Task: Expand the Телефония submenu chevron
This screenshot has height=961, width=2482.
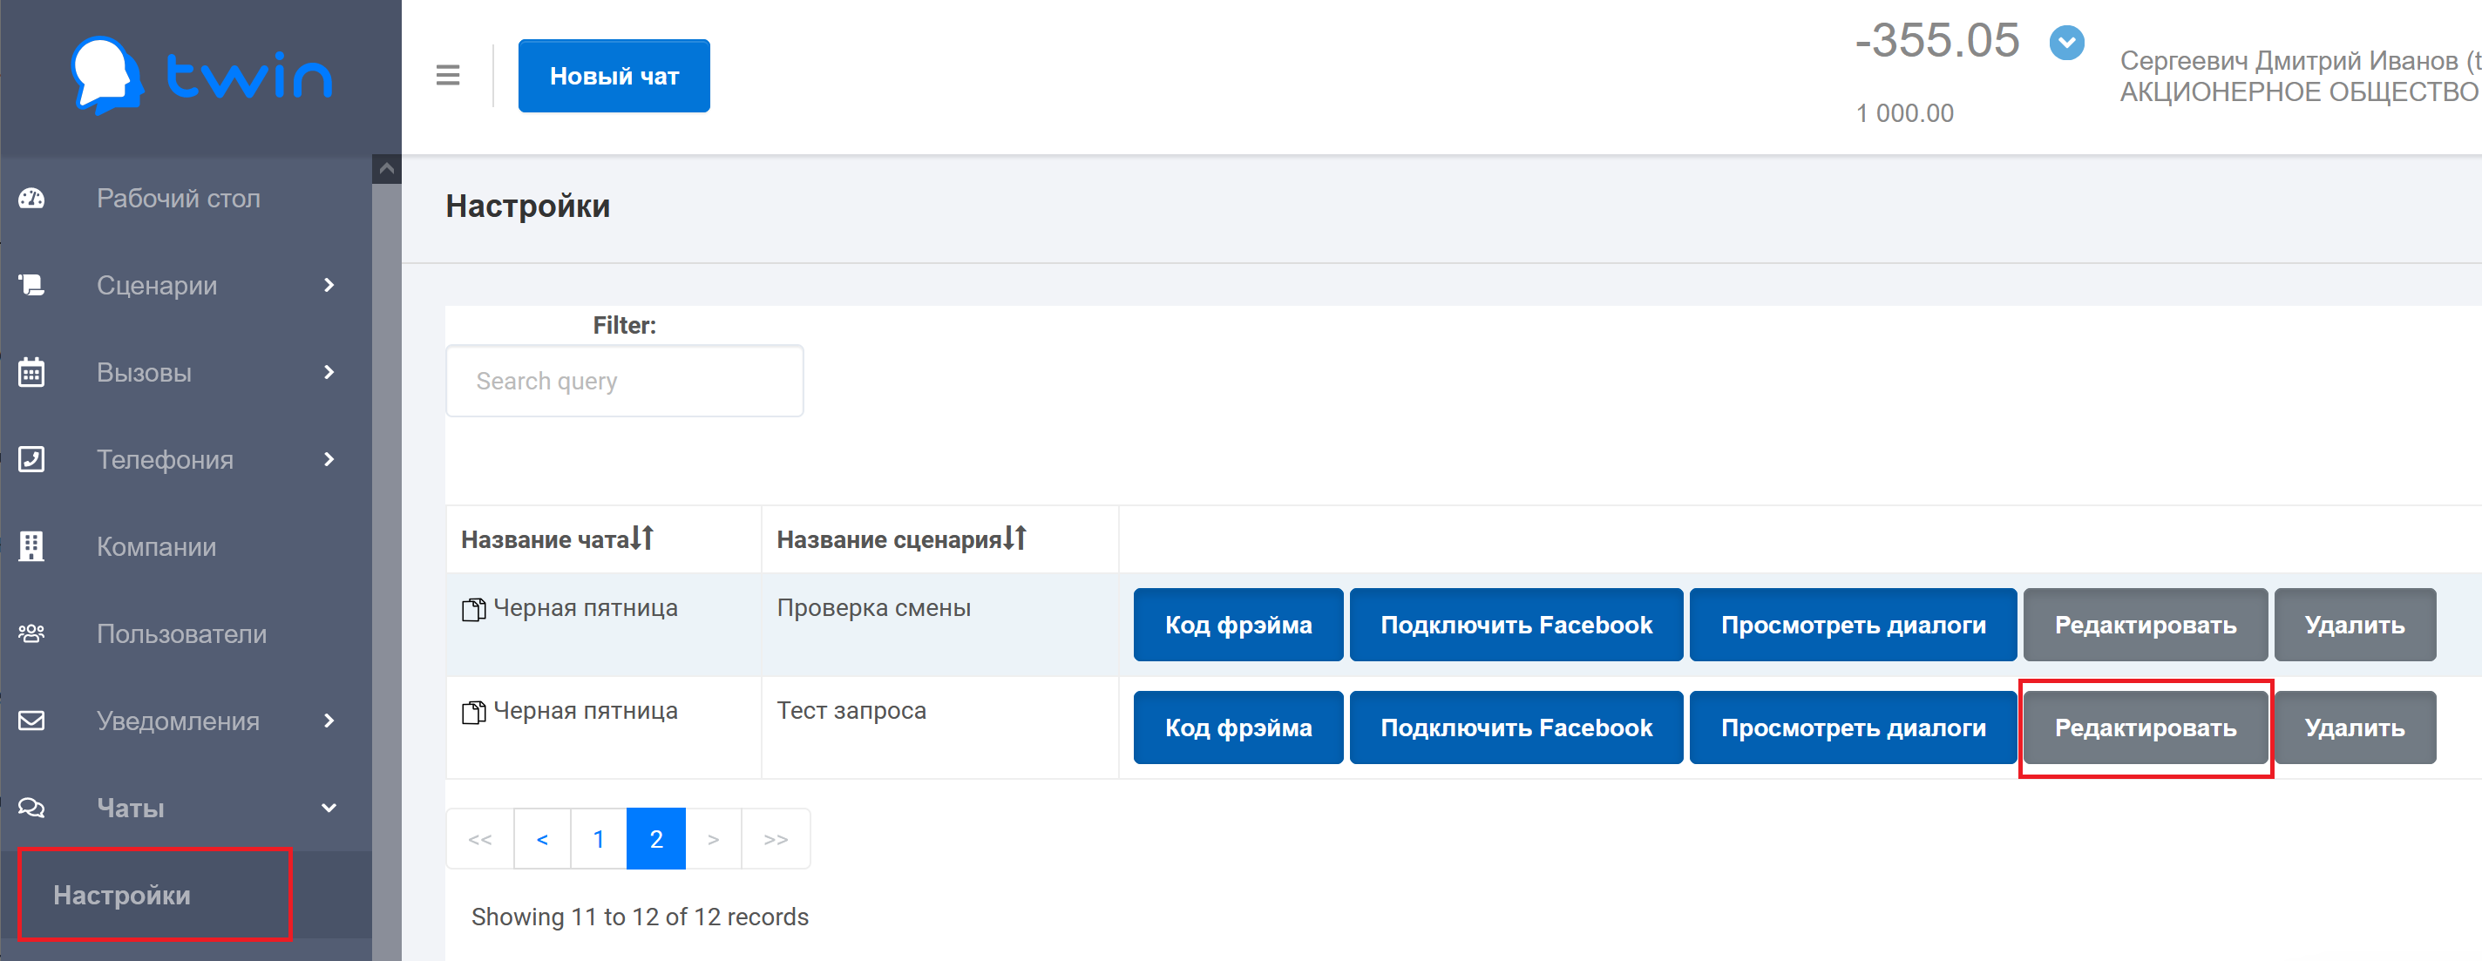Action: [x=329, y=459]
